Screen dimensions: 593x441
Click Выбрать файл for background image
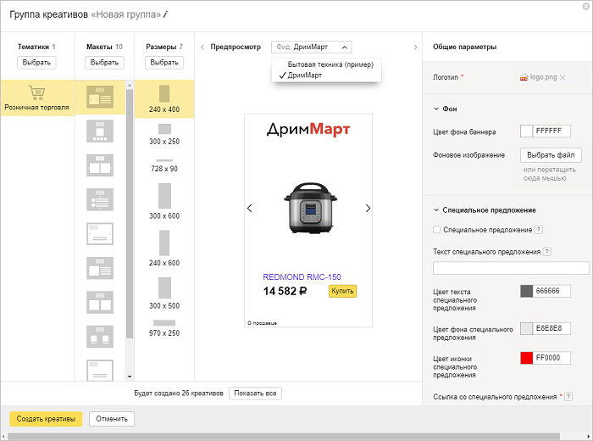551,155
